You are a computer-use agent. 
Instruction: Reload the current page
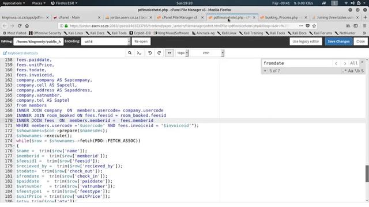pyautogui.click(x=20, y=26)
